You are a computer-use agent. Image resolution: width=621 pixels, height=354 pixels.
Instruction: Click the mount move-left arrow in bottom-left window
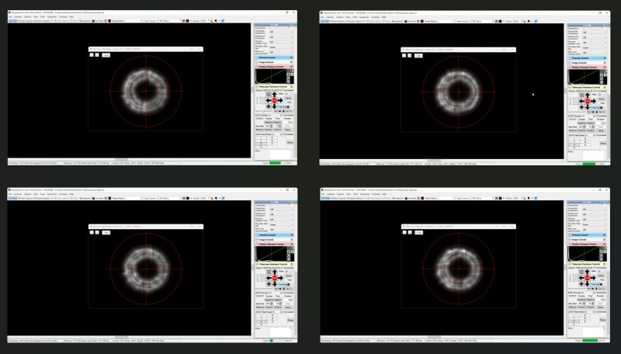[269, 278]
